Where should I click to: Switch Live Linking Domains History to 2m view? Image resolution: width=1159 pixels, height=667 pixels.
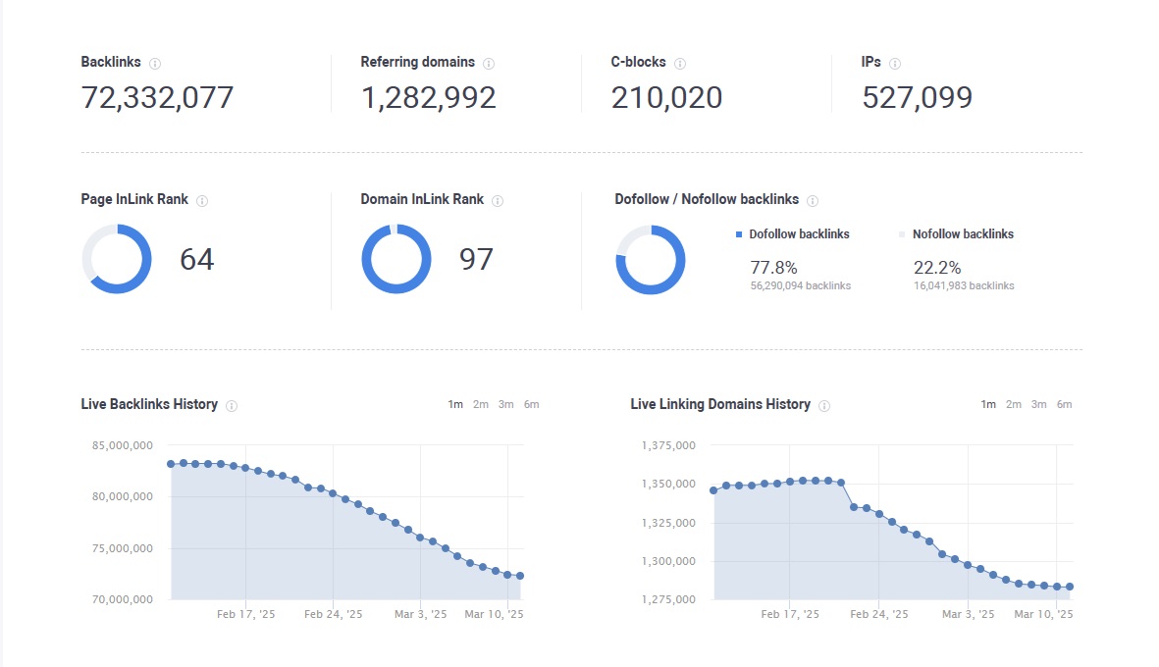point(1013,404)
